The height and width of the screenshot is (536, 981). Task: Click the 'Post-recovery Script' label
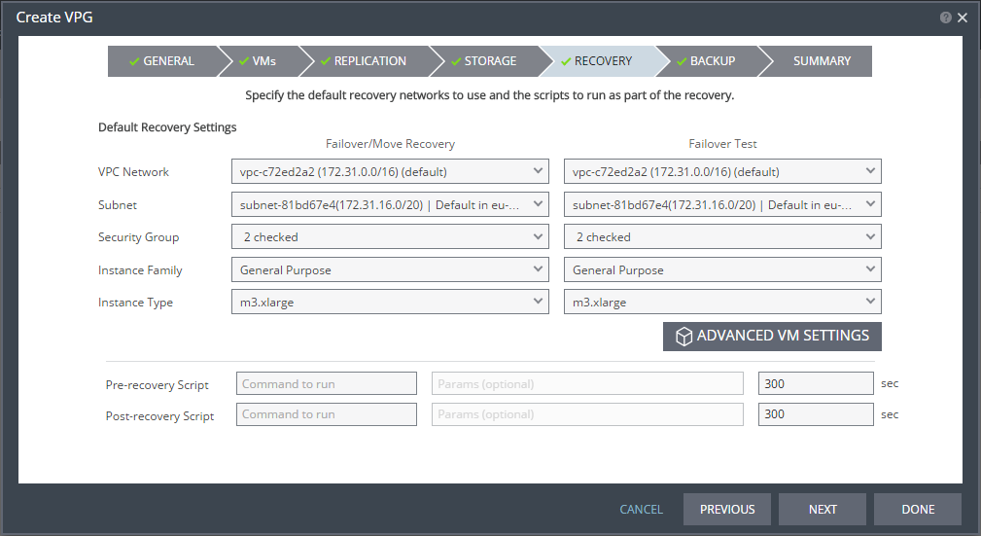click(x=159, y=415)
